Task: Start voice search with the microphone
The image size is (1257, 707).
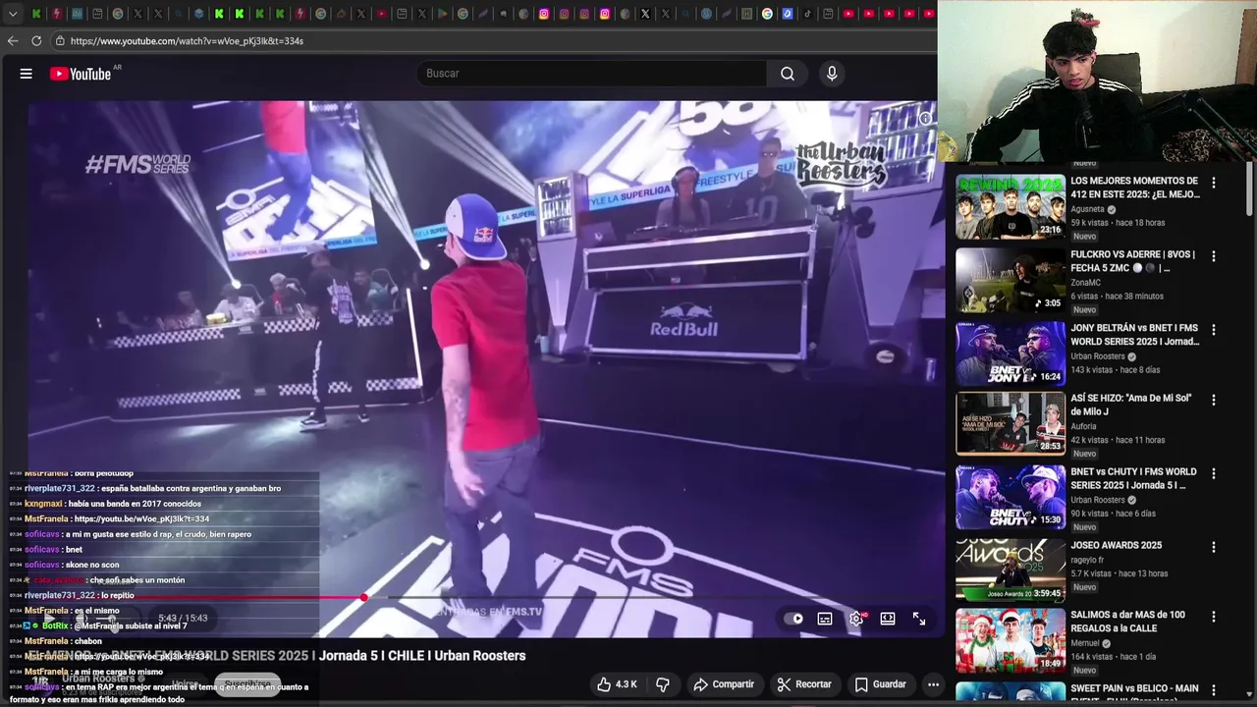Action: click(x=832, y=74)
